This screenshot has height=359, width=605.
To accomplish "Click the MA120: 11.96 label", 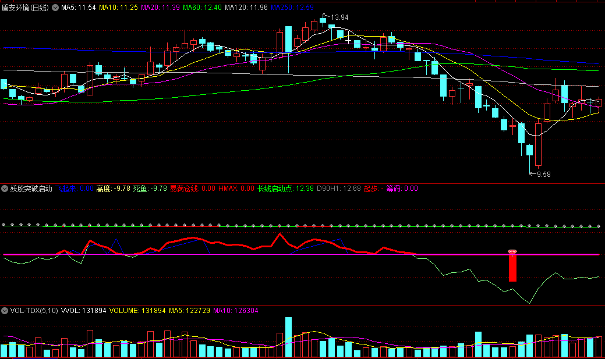I will point(246,8).
